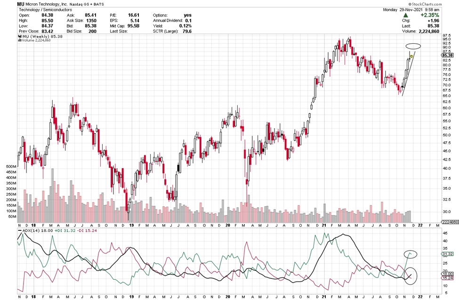Click the 'Nasdaq GS + BATS' exchange label
Screen dimensions: 459x300
pyautogui.click(x=87, y=4)
